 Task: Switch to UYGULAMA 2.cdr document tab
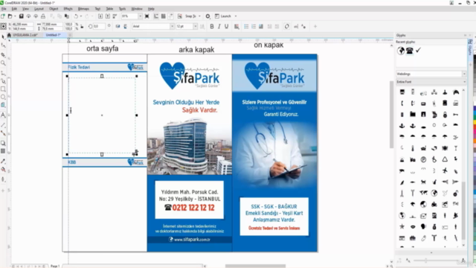pos(25,35)
